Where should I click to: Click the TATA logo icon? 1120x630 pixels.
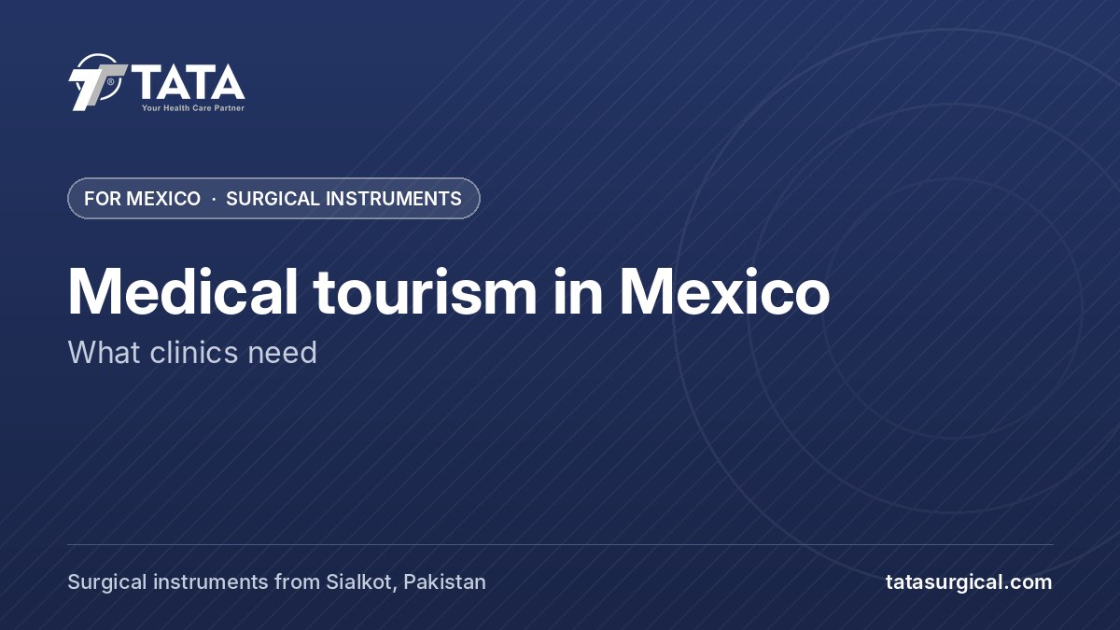pos(98,82)
